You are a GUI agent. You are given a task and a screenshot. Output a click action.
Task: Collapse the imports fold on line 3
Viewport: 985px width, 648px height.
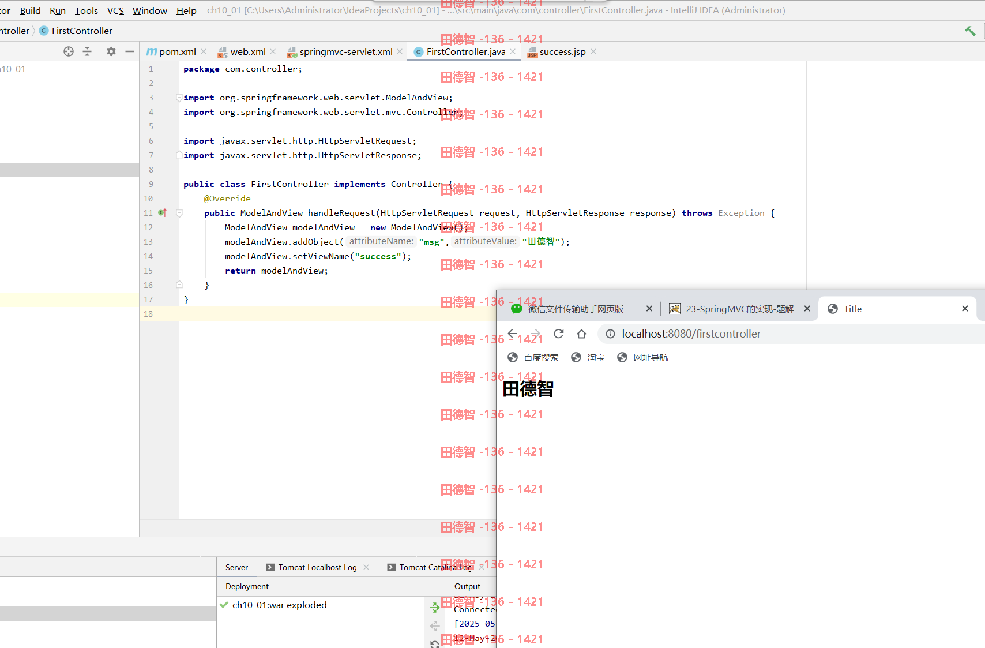[179, 98]
